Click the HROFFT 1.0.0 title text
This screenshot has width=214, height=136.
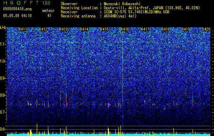[27, 3]
